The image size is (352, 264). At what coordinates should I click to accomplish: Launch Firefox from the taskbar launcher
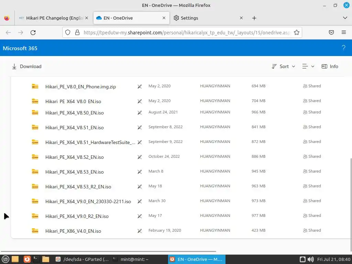27,259
